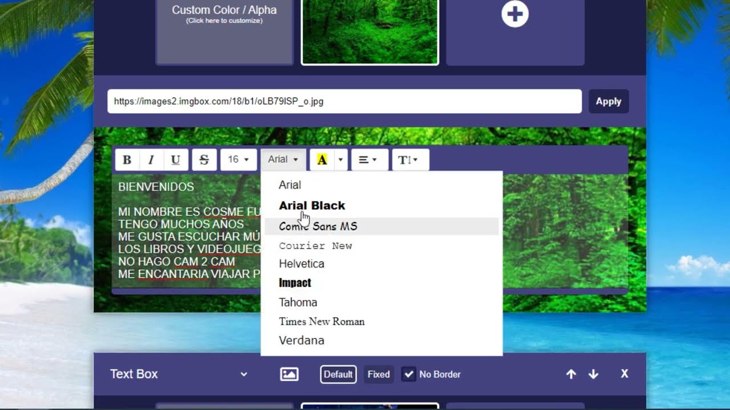
Task: Open the Custom Color / Alpha tile
Action: 224,32
